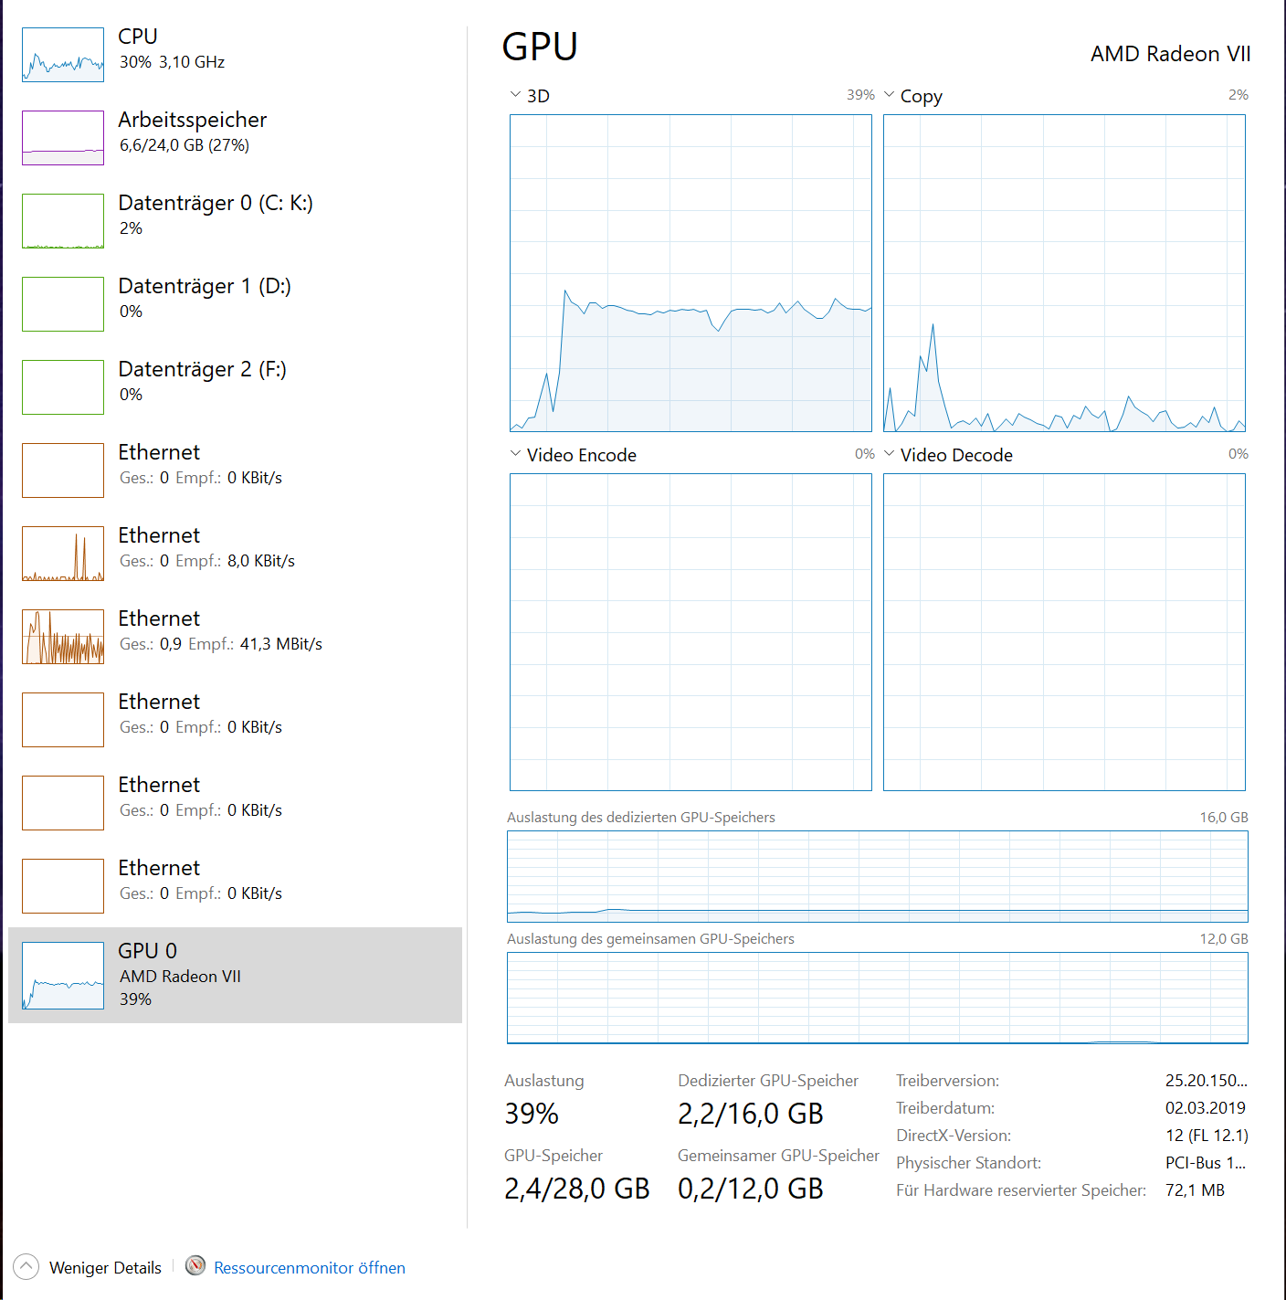Click the dedicated GPU memory usage graph
Image resolution: width=1286 pixels, height=1300 pixels.
[x=878, y=876]
